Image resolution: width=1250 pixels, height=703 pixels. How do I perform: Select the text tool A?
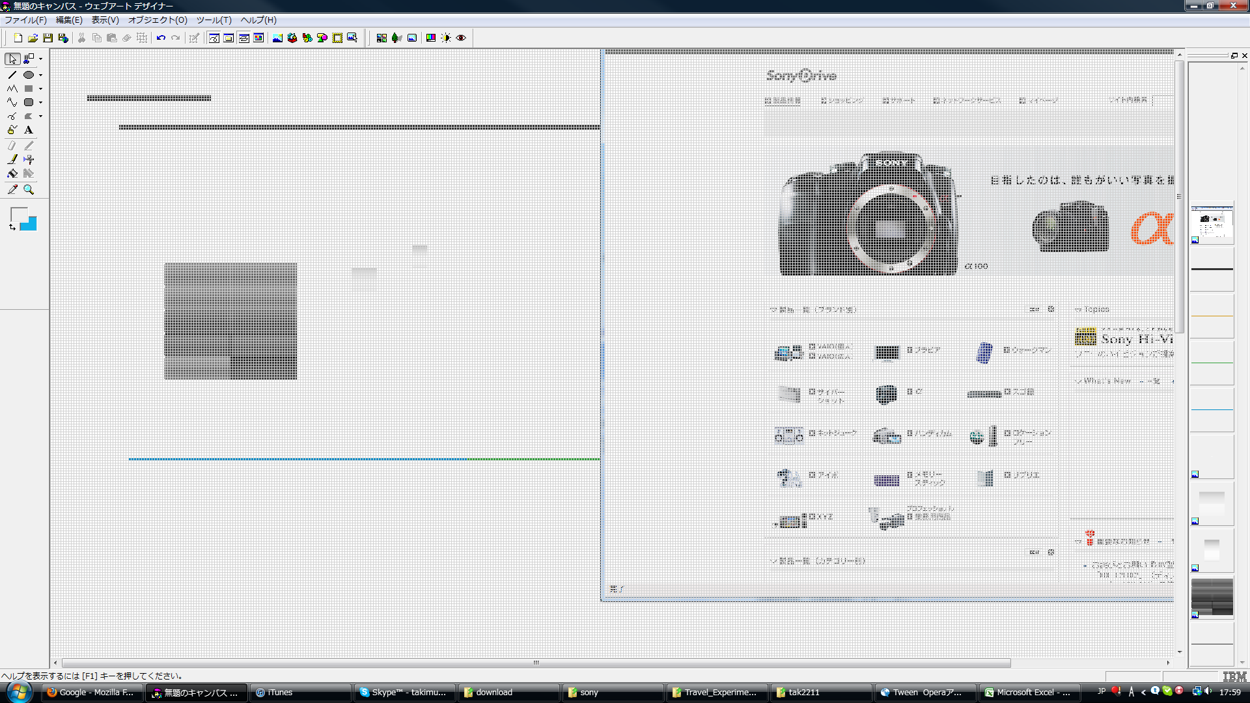[x=28, y=130]
